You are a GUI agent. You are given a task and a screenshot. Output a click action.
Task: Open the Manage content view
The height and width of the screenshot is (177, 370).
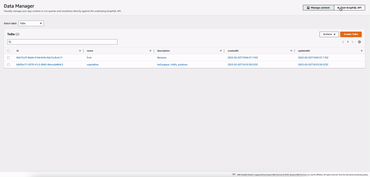tap(319, 8)
